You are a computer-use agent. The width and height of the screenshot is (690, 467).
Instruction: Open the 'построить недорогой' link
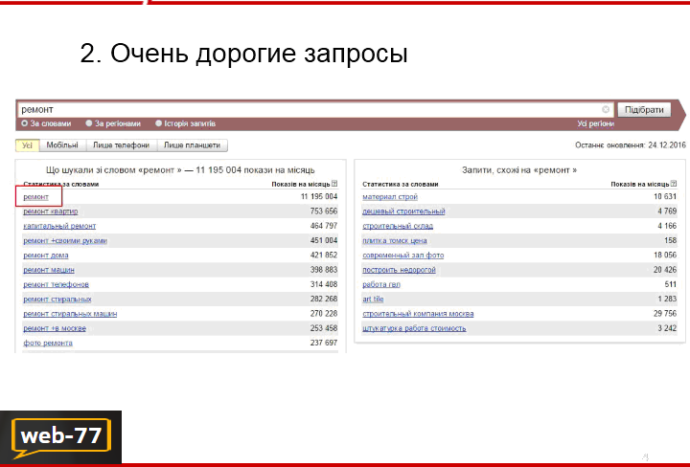pos(399,270)
